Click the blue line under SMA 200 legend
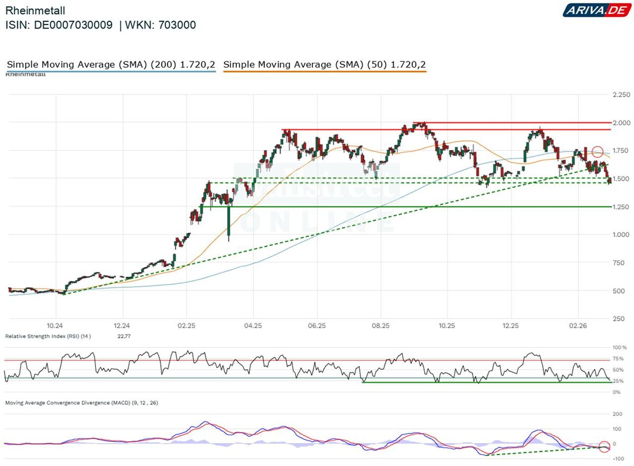Image resolution: width=634 pixels, height=466 pixels. pyautogui.click(x=111, y=71)
